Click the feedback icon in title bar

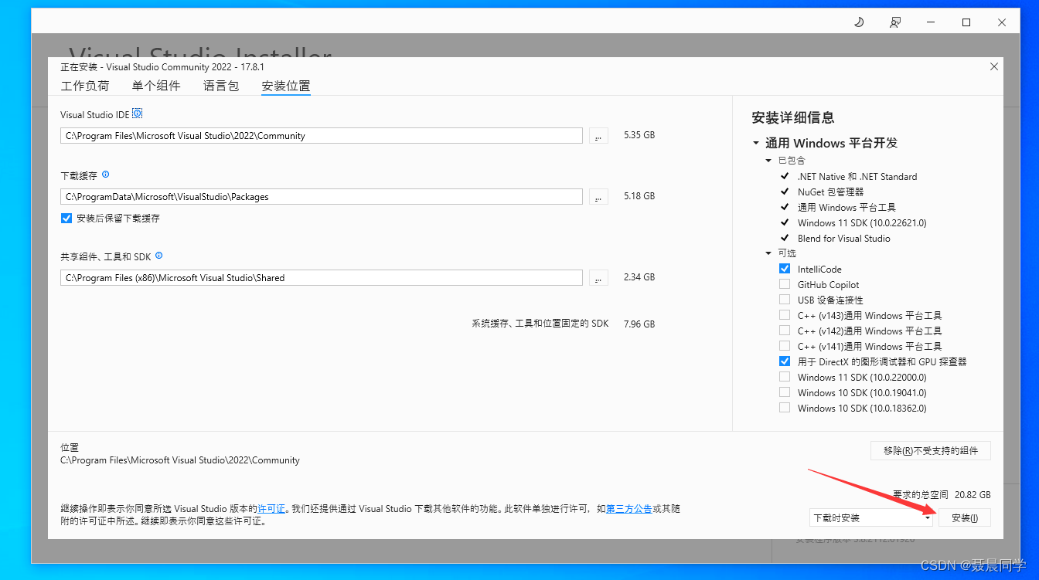[x=894, y=22]
